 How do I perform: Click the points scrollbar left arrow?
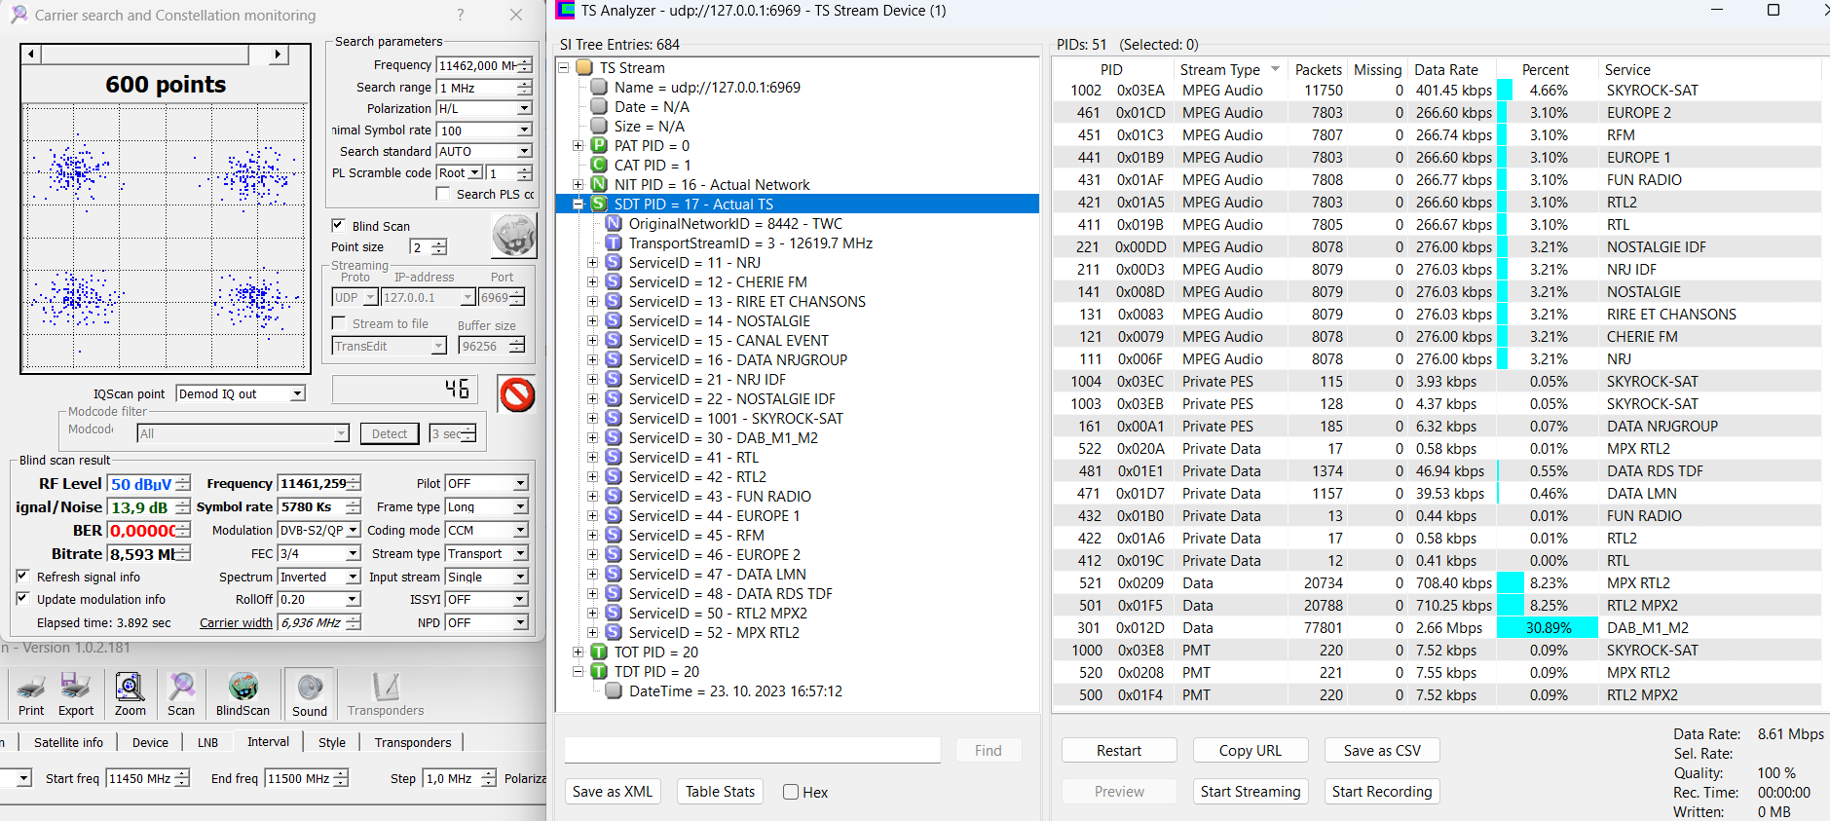(32, 55)
